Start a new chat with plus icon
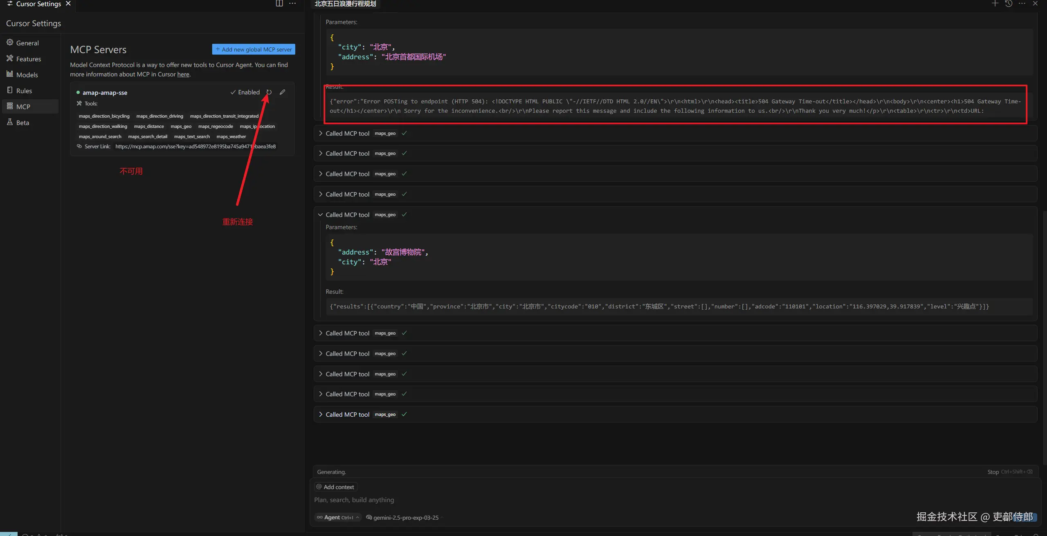Screen dimensions: 1047x536 coord(995,4)
